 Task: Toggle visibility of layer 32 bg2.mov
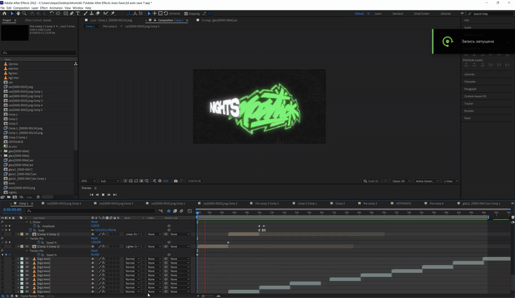(x=2, y=259)
